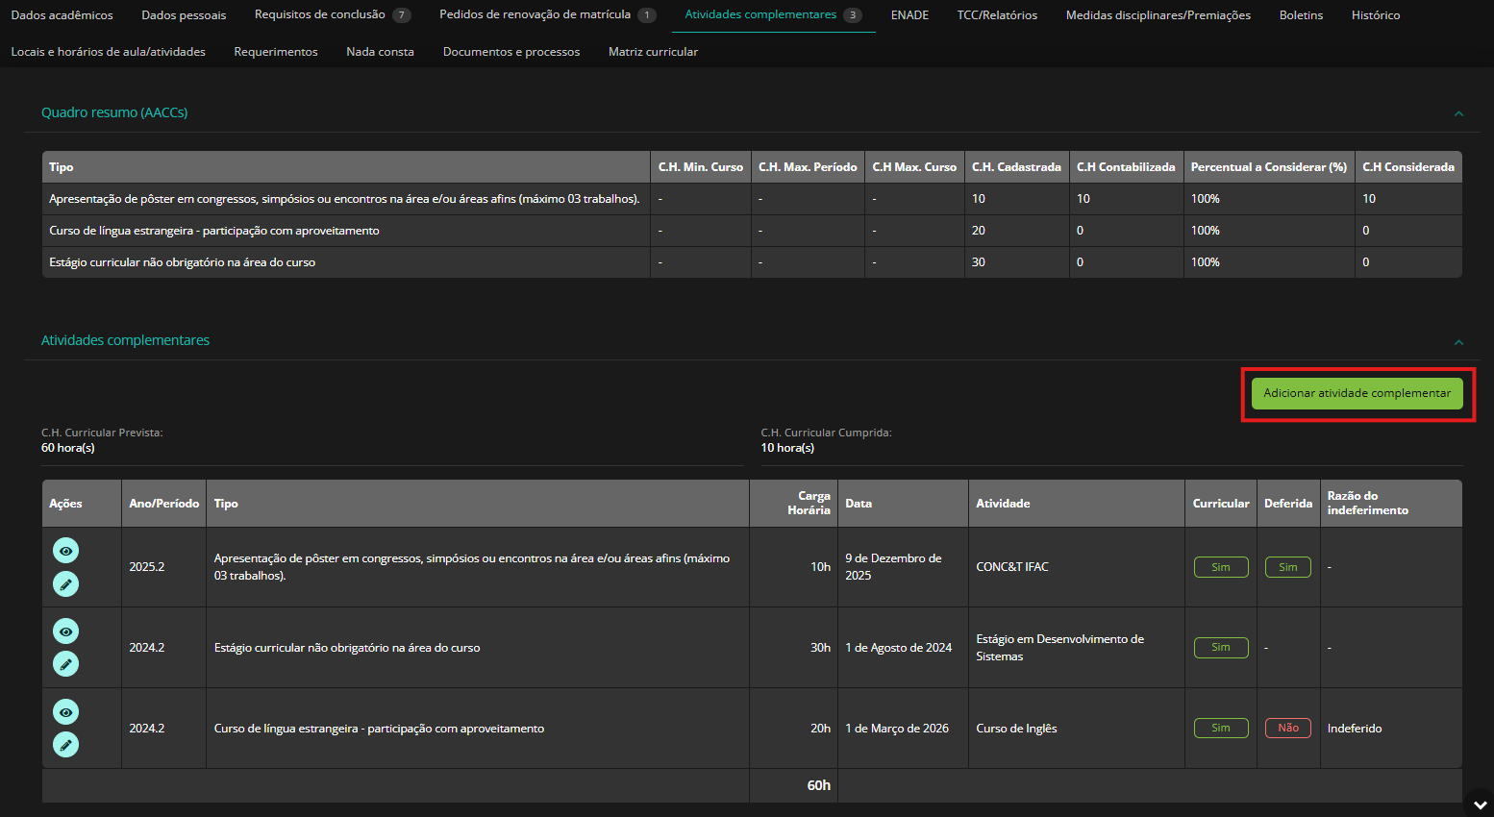The image size is (1494, 817).
Task: Edit the CONC&T IFAC poster activity
Action: point(65,583)
